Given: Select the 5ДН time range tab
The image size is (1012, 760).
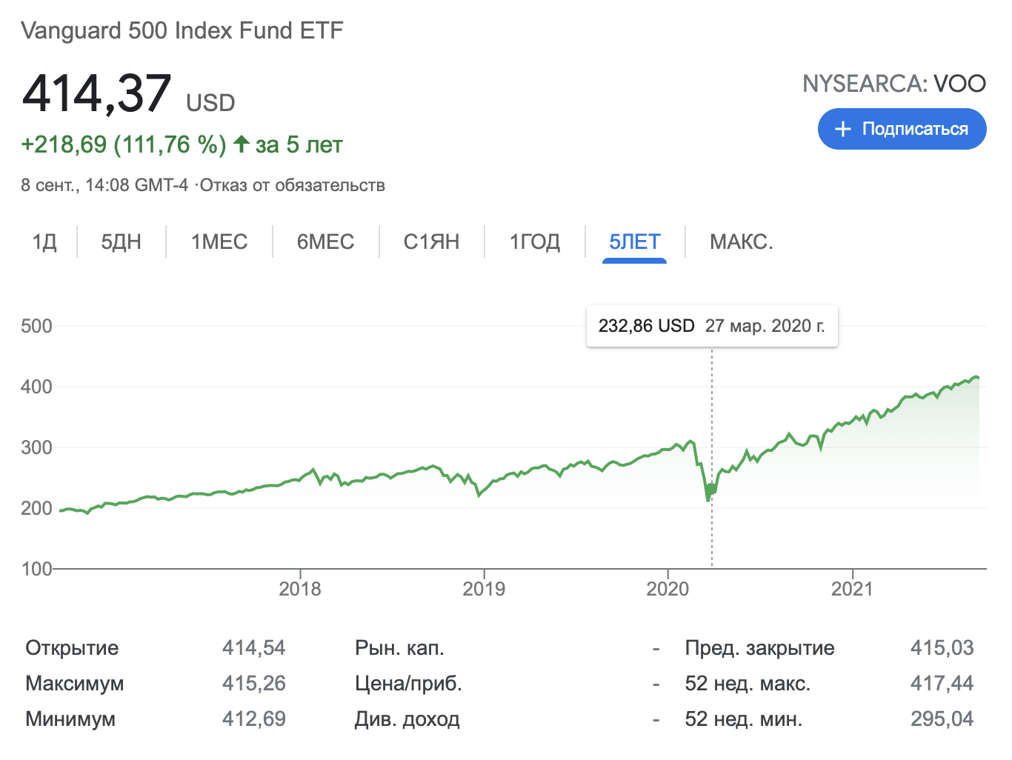Looking at the screenshot, I should [121, 241].
